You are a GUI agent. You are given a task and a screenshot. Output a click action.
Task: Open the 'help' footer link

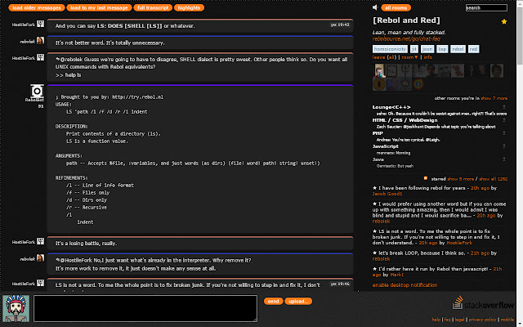click(436, 320)
